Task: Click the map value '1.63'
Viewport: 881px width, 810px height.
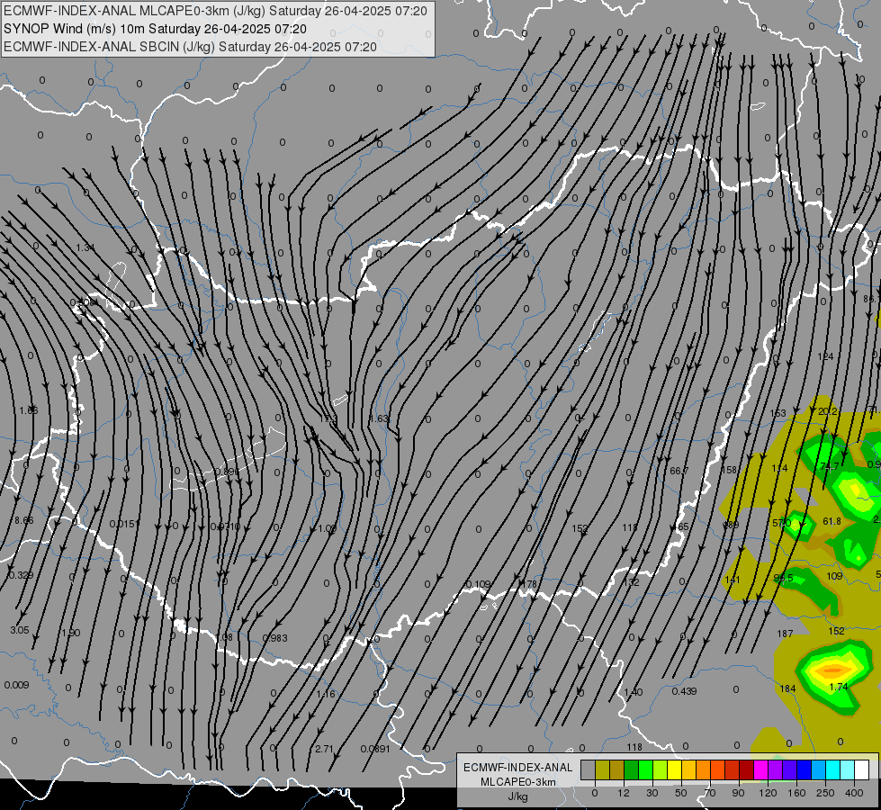Action: (x=379, y=418)
